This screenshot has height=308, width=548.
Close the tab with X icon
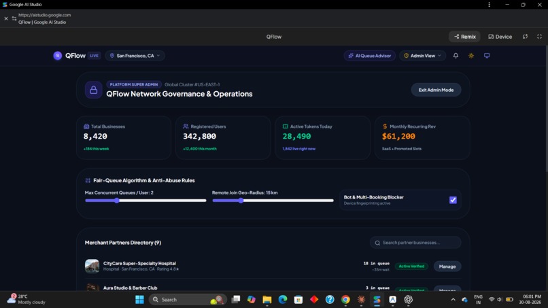[x=6, y=18]
